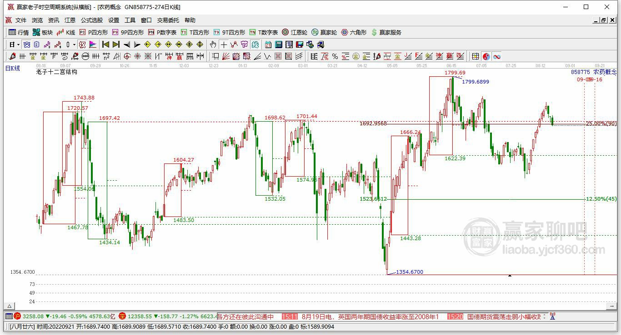This screenshot has width=621, height=335.
Task: Open the 浏览 menu
Action: pyautogui.click(x=37, y=20)
